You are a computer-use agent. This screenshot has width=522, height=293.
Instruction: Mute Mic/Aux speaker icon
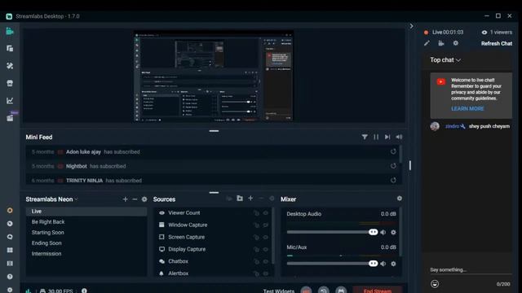coord(383,264)
